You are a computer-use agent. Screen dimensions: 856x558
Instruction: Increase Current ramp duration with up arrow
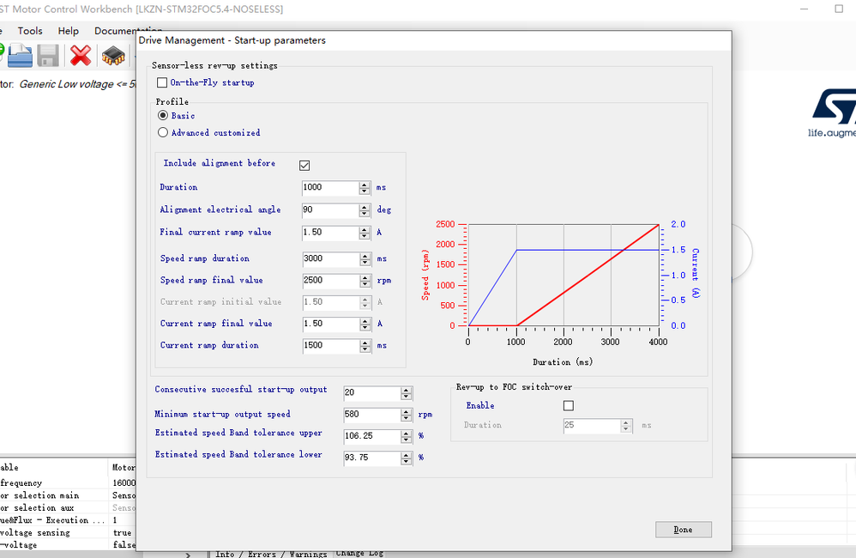click(x=365, y=343)
